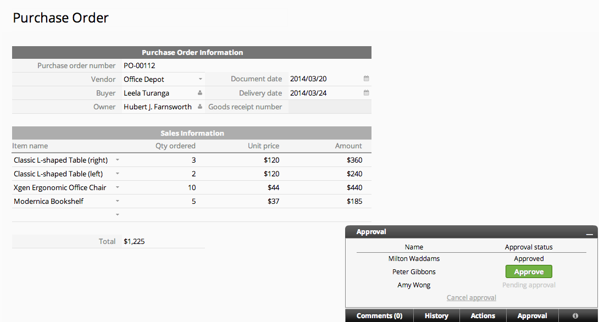
Task: Open the empty item row dropdown
Action: 117,215
